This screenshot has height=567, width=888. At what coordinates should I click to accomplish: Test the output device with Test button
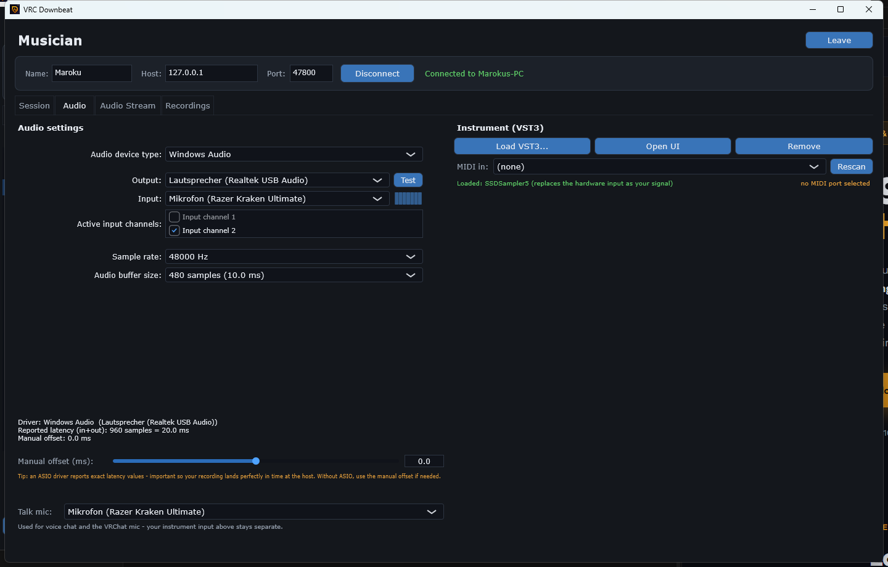408,180
